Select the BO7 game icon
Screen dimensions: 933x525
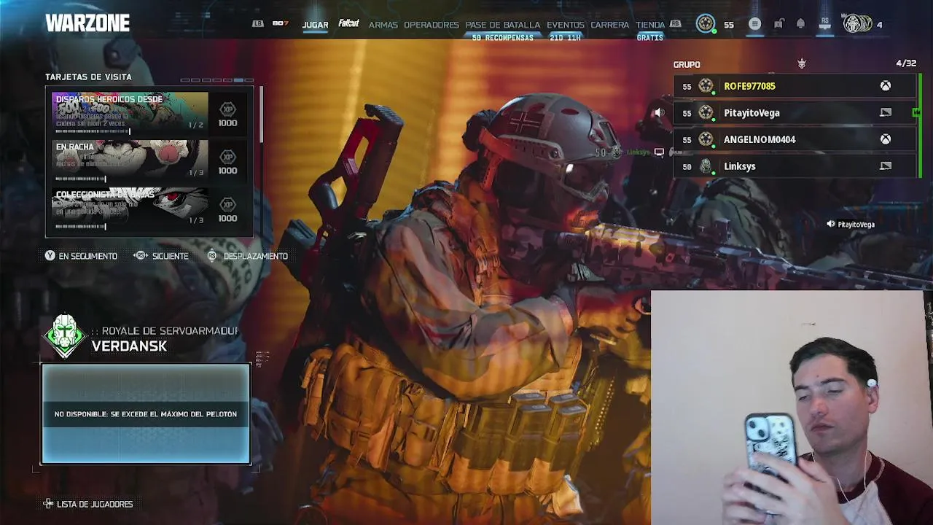[281, 24]
